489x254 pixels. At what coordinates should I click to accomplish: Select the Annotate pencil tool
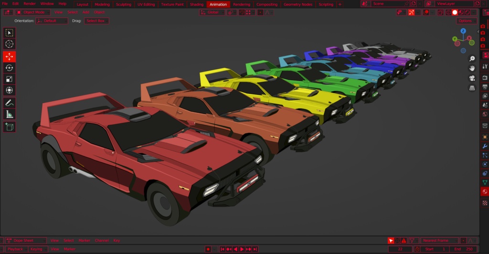[x=10, y=103]
